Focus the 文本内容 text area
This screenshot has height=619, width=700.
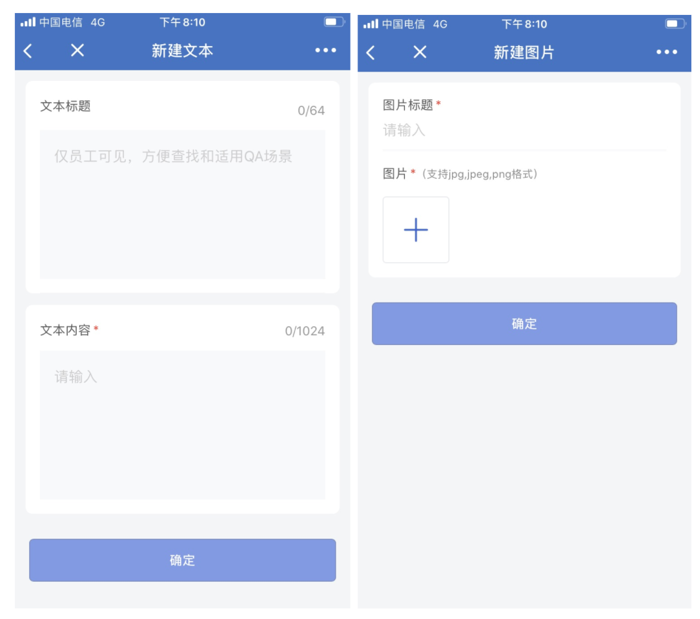click(x=182, y=425)
